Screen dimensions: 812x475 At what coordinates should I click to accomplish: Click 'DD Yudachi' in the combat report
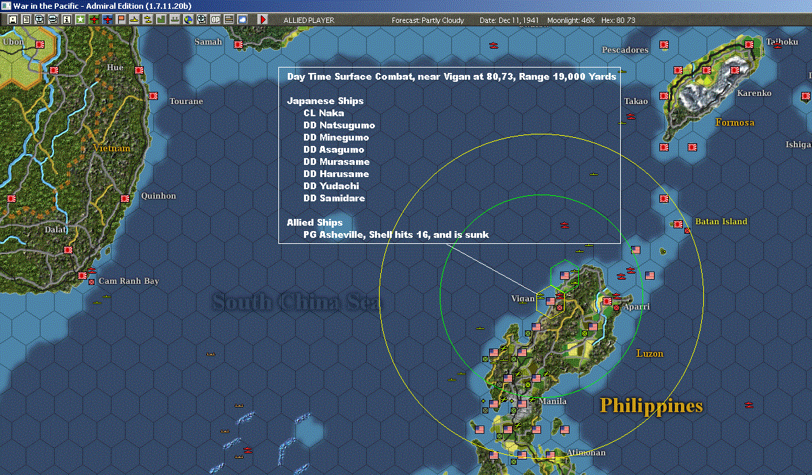pos(331,186)
